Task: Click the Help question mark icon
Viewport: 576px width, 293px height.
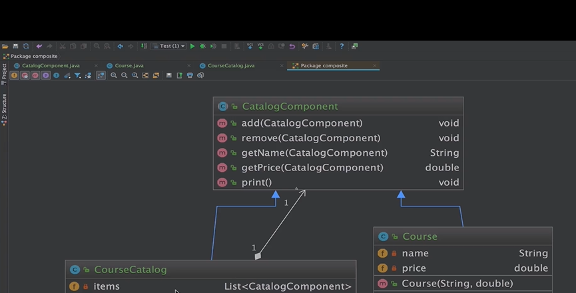Action: 342,46
